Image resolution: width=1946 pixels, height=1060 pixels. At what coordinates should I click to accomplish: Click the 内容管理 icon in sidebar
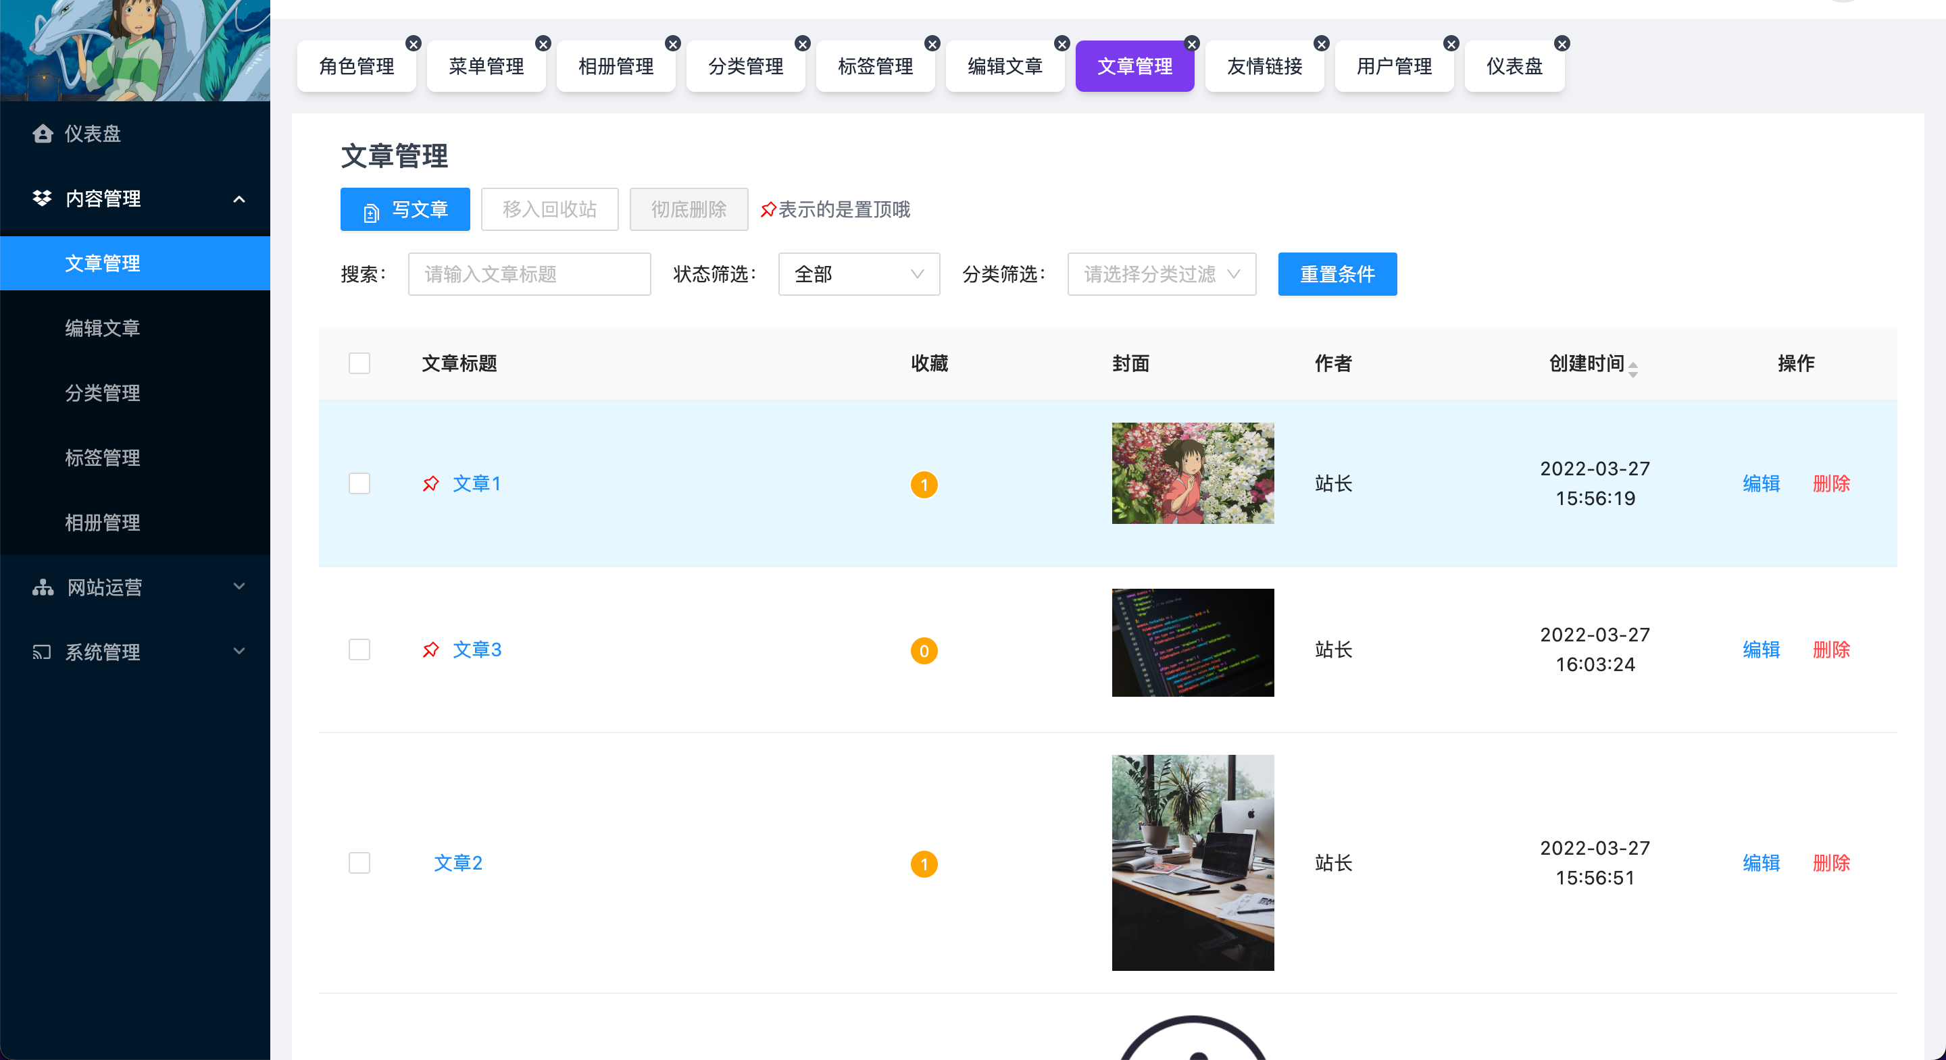(x=43, y=198)
